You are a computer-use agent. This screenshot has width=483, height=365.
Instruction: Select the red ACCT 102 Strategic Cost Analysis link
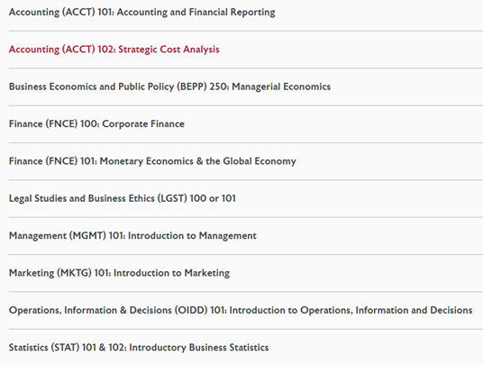point(114,50)
